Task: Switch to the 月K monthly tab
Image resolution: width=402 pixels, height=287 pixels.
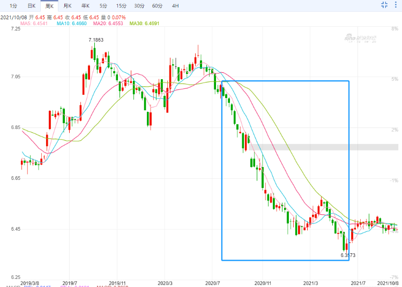Action: pos(68,6)
